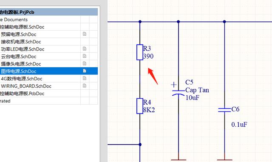This screenshot has height=162, width=272.
Task: Click the document icon beside 4G数传电源.SchDoc
Action: (85, 78)
